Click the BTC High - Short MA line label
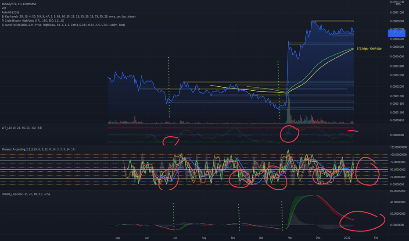The height and width of the screenshot is (241, 409). tap(369, 49)
